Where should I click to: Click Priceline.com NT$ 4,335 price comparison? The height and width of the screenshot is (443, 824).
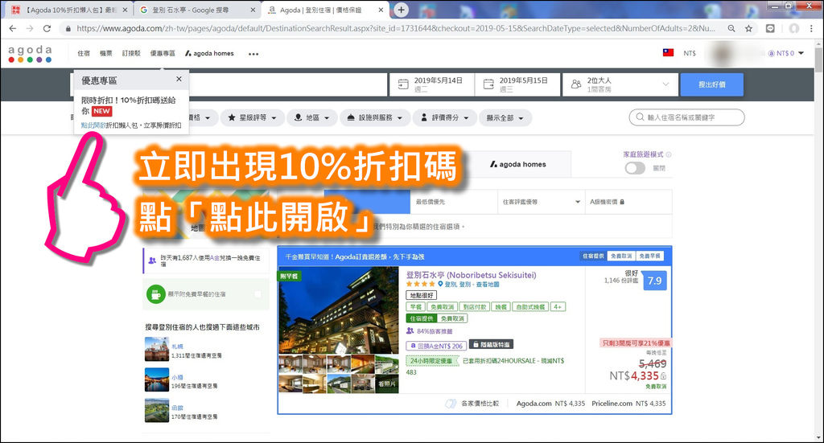click(628, 403)
